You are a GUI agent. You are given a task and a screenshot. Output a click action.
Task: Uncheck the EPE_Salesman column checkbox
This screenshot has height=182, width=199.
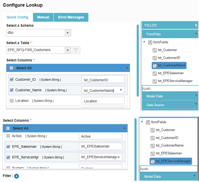tap(8, 147)
